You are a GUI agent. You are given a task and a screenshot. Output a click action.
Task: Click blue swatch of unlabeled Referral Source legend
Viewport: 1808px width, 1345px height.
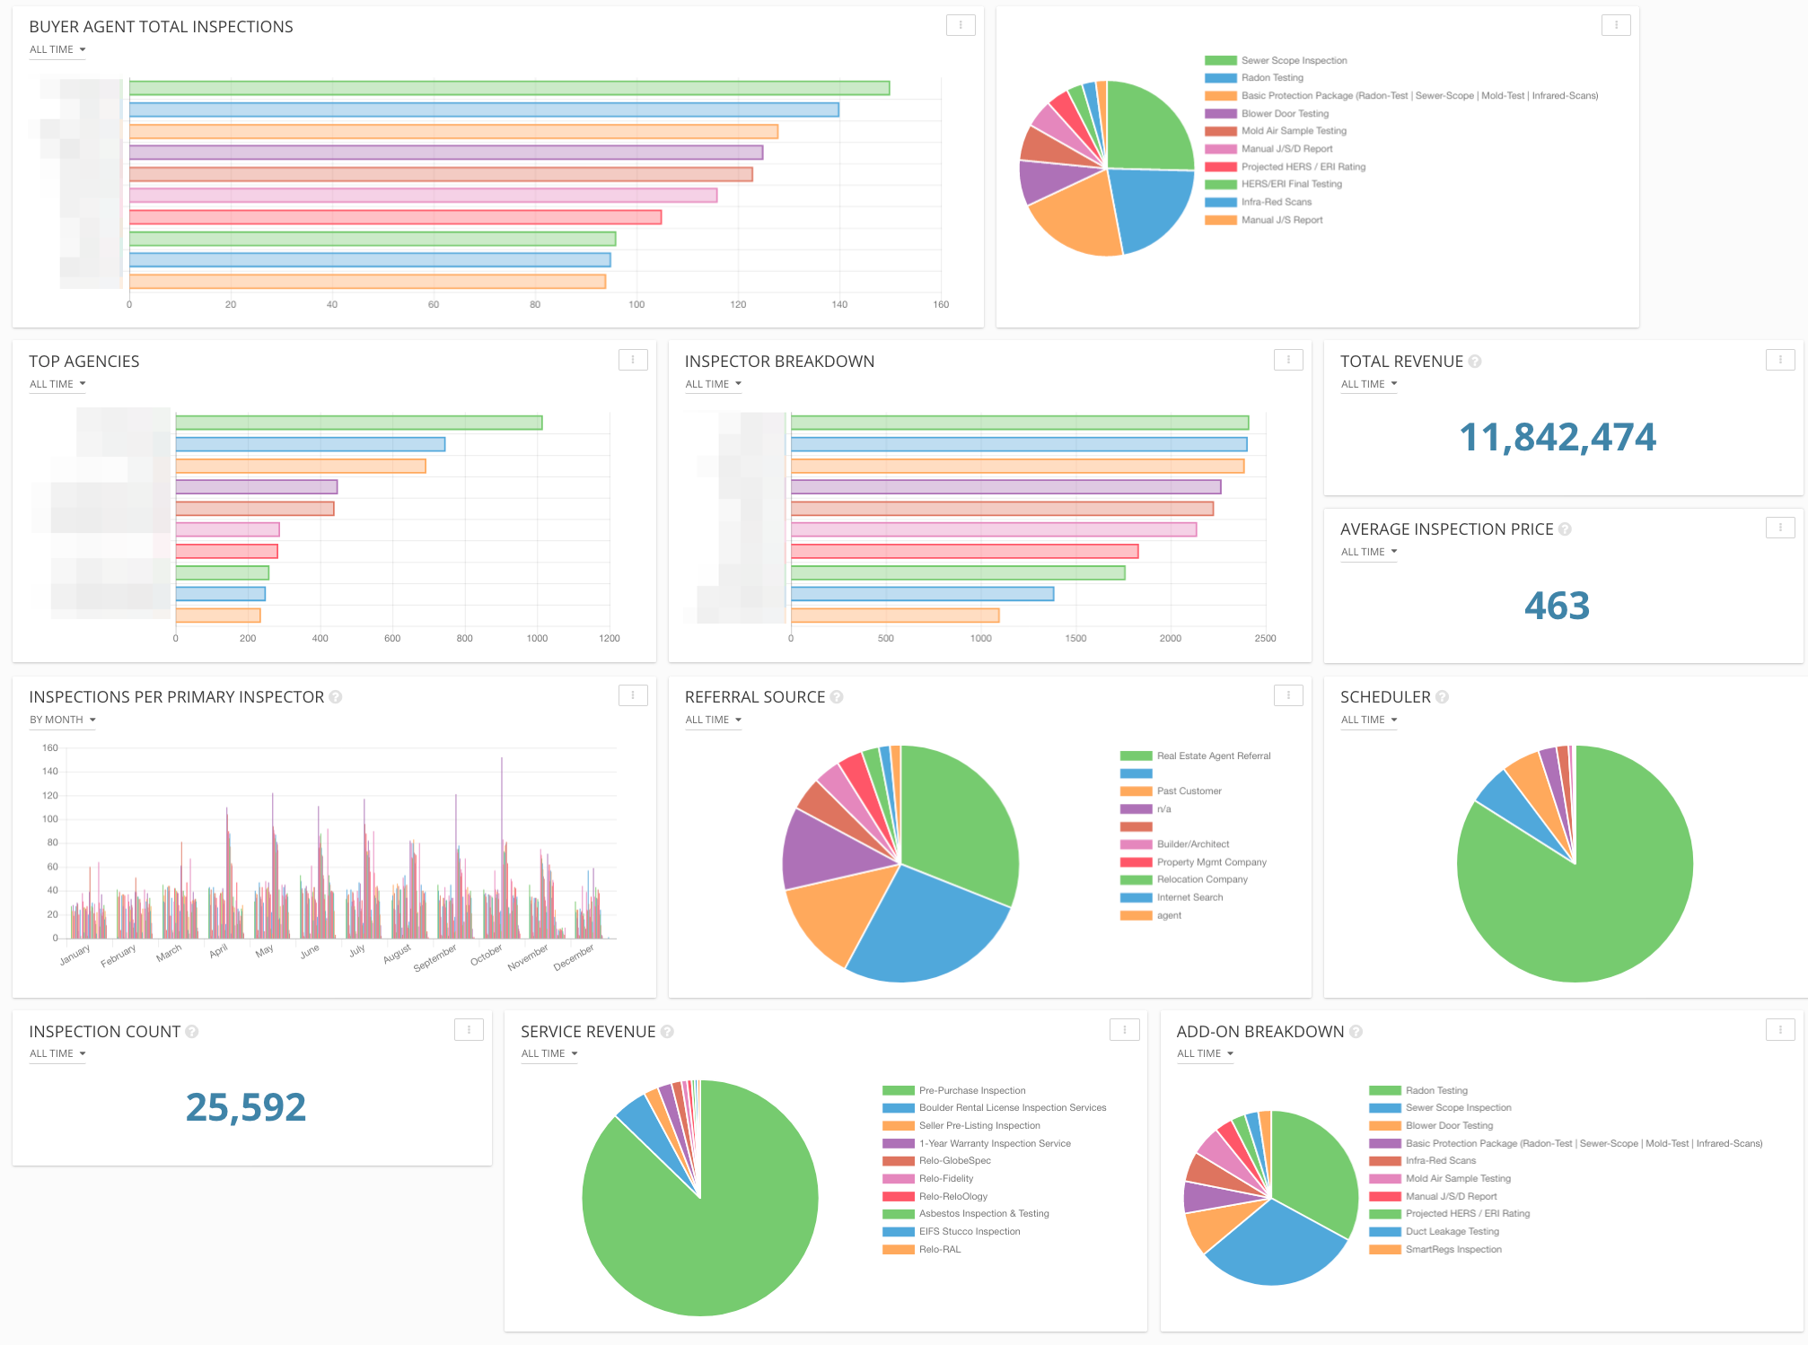pos(1137,773)
